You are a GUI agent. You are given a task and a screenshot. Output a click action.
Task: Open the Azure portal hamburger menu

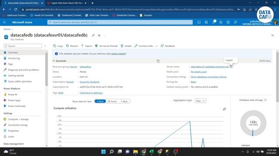[x=4, y=22]
